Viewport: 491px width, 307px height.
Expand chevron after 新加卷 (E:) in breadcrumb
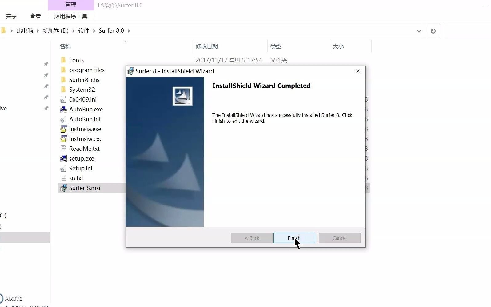pos(73,31)
